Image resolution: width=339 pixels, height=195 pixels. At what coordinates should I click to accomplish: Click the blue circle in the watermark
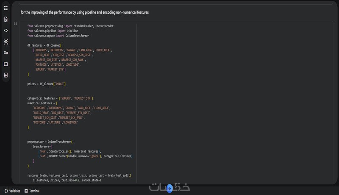click(169, 188)
